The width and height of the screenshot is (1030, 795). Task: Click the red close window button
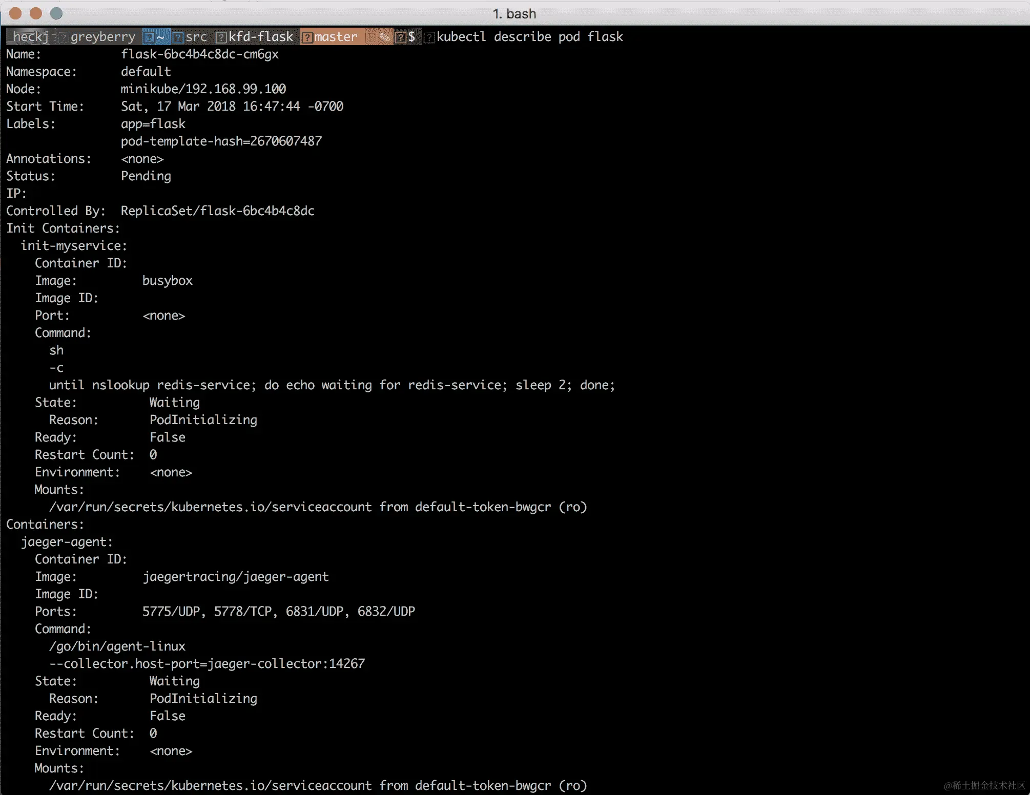pos(15,13)
